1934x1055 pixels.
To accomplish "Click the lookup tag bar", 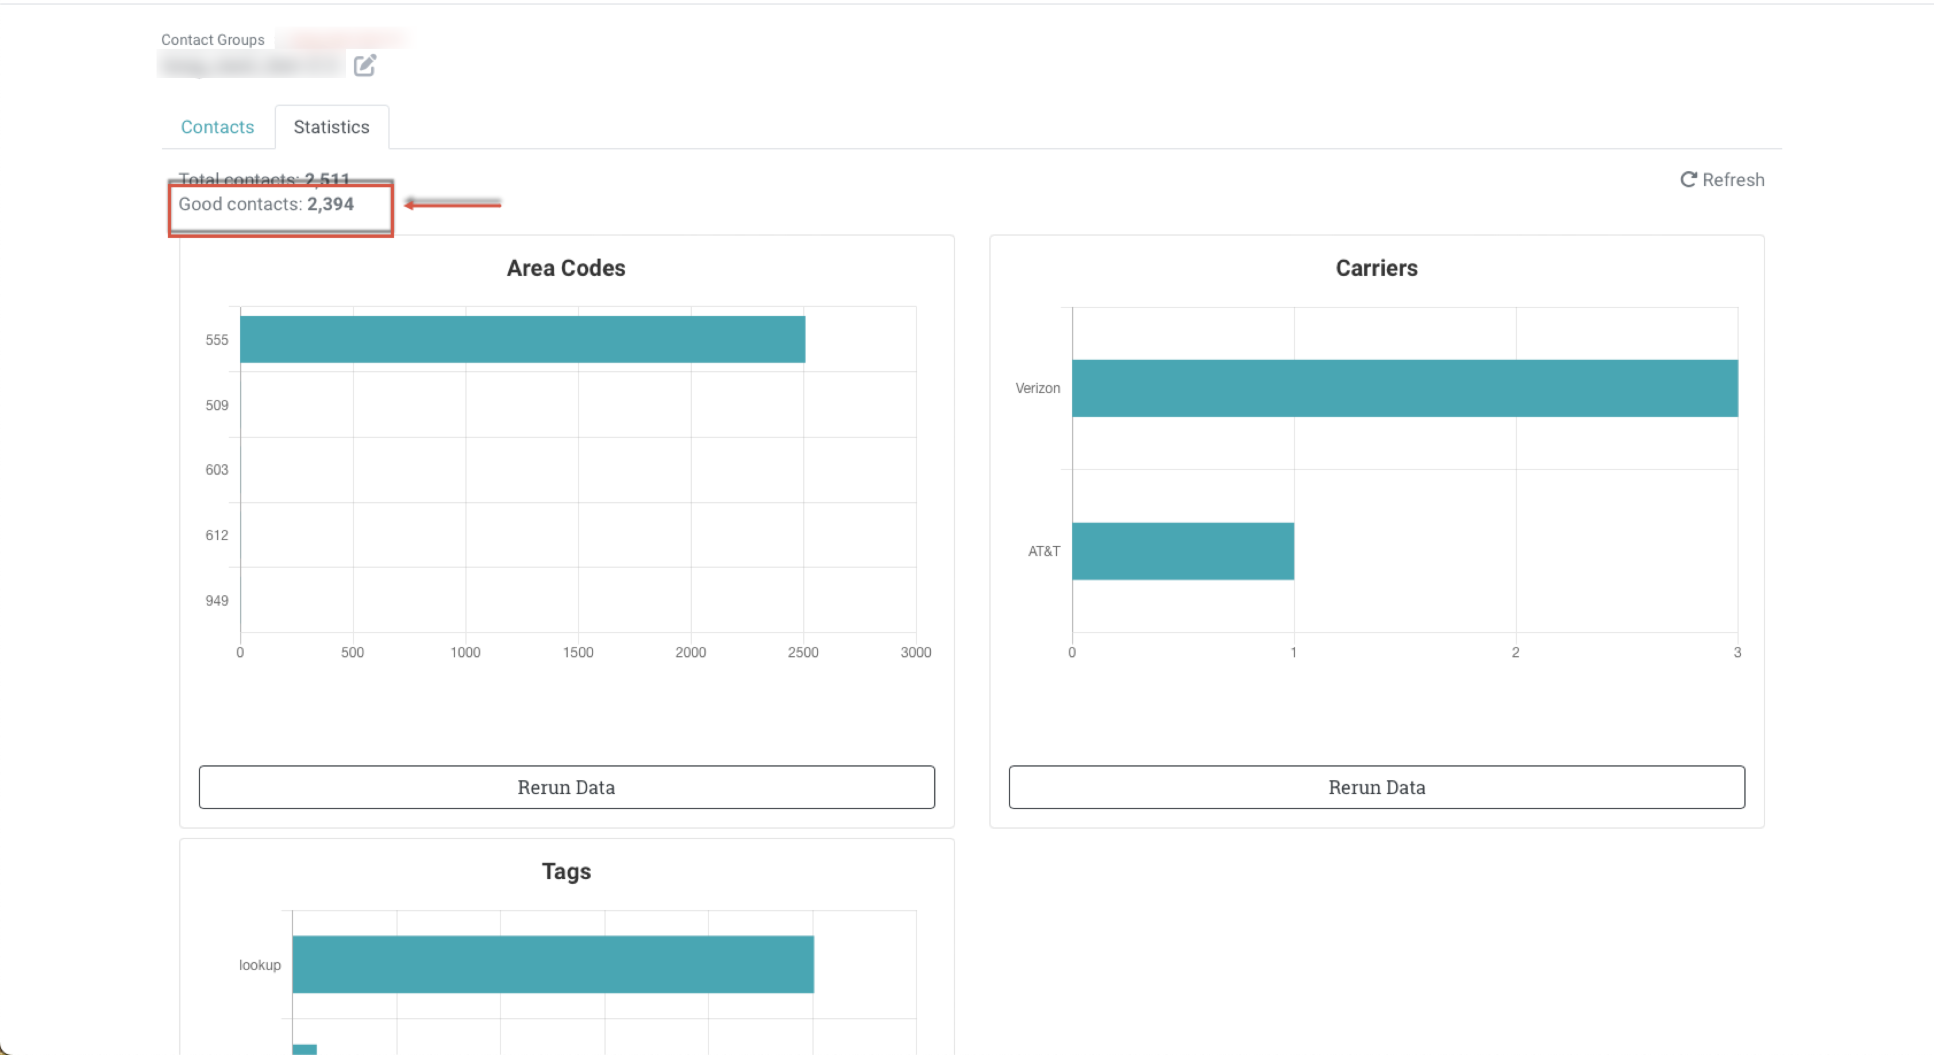I will click(553, 964).
